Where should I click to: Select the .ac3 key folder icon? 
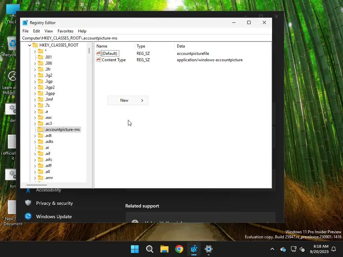tap(41, 123)
